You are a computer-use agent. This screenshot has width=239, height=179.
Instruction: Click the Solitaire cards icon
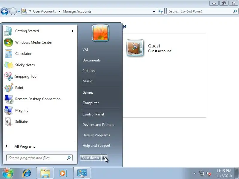pos(8,122)
